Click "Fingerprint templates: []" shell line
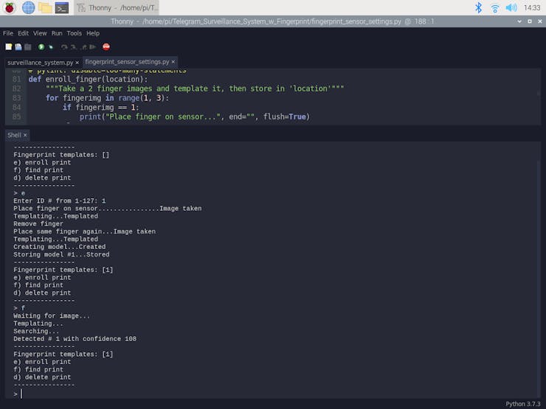Image resolution: width=546 pixels, height=409 pixels. (x=61, y=155)
